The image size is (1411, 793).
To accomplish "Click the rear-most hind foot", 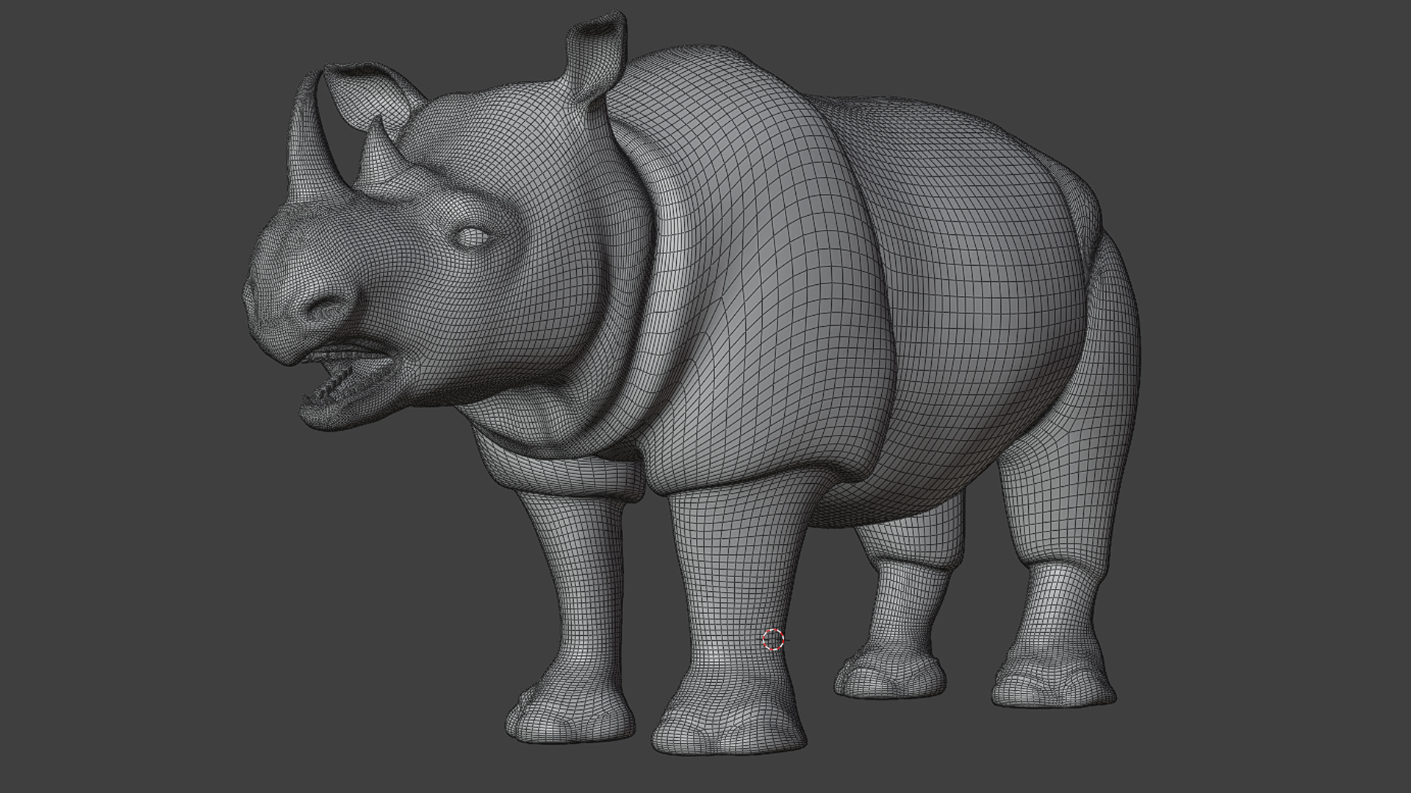I will (1055, 683).
